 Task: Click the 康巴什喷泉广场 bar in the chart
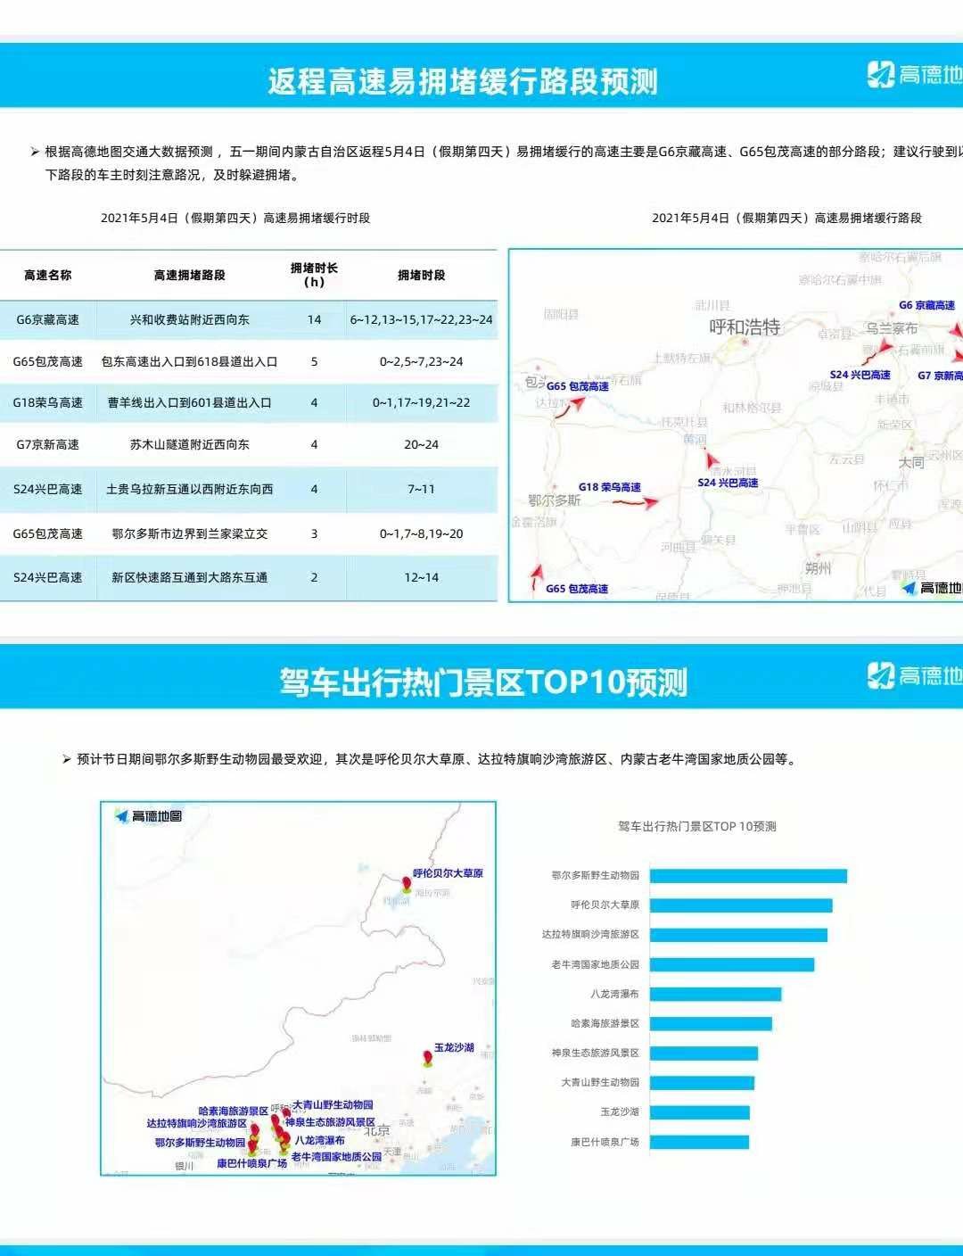tap(699, 1142)
